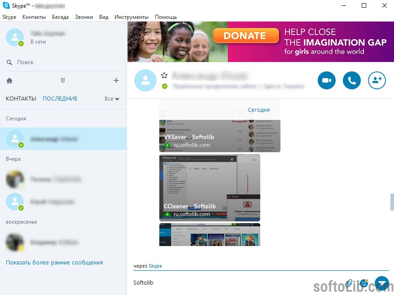Click the 'Сегодня' date label in chat
This screenshot has width=394, height=295.
[x=258, y=110]
